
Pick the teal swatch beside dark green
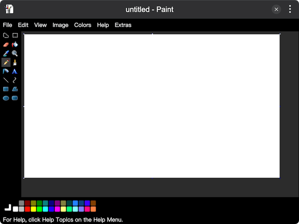pos(45,203)
